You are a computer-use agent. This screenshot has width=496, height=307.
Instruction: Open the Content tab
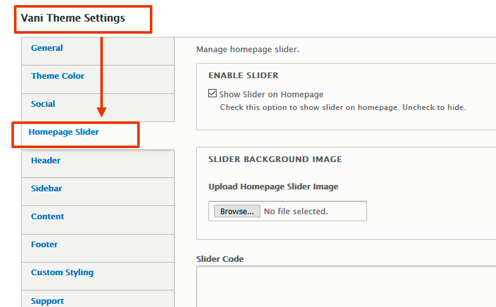48,217
